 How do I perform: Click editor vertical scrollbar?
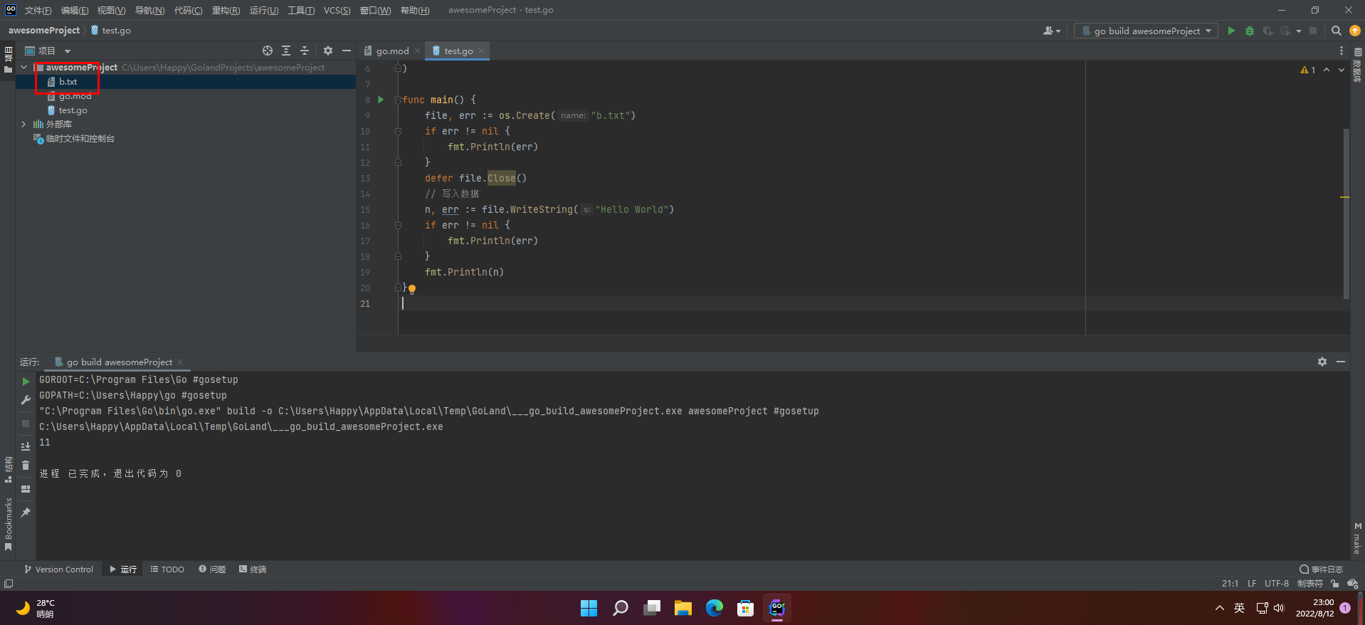(x=1346, y=214)
